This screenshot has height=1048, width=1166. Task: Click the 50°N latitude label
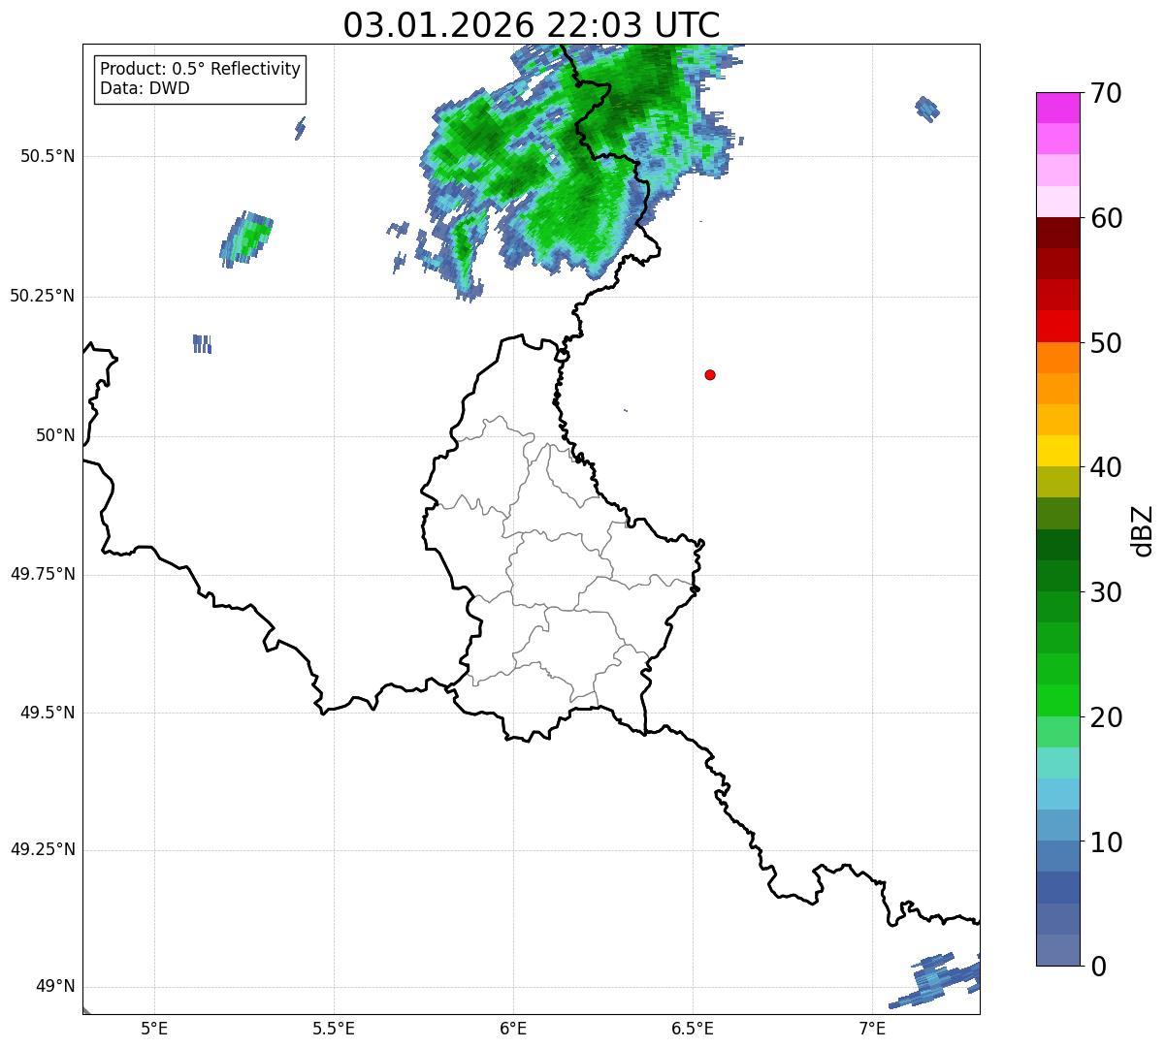pos(55,435)
